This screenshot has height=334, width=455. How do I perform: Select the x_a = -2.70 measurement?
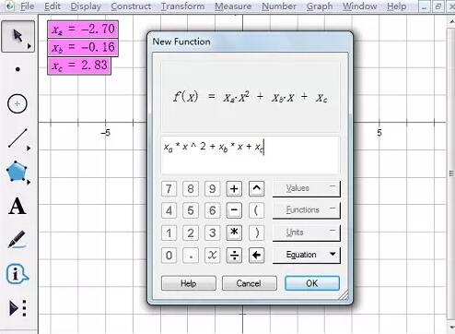click(83, 30)
